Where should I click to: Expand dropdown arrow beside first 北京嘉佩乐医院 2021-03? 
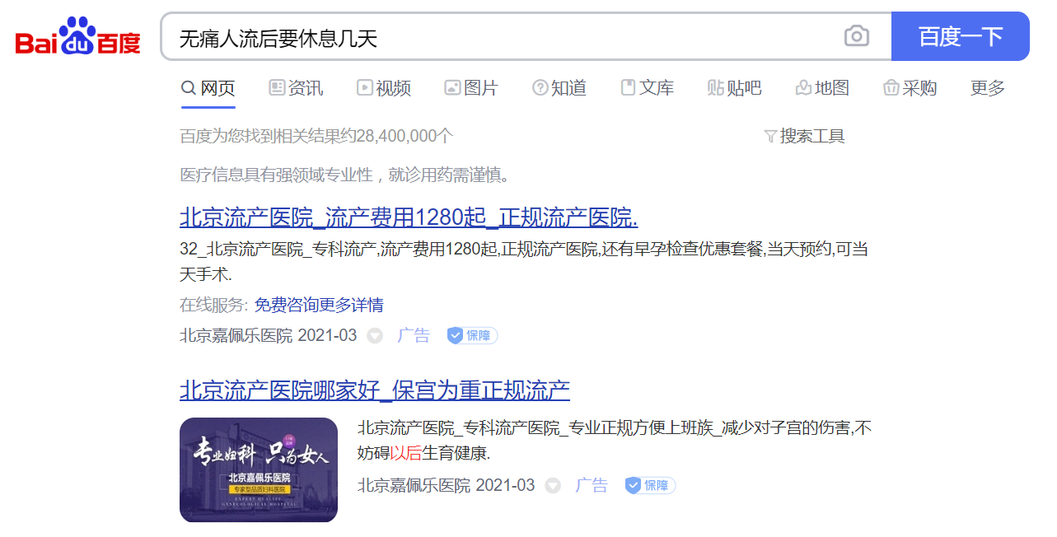tap(375, 336)
